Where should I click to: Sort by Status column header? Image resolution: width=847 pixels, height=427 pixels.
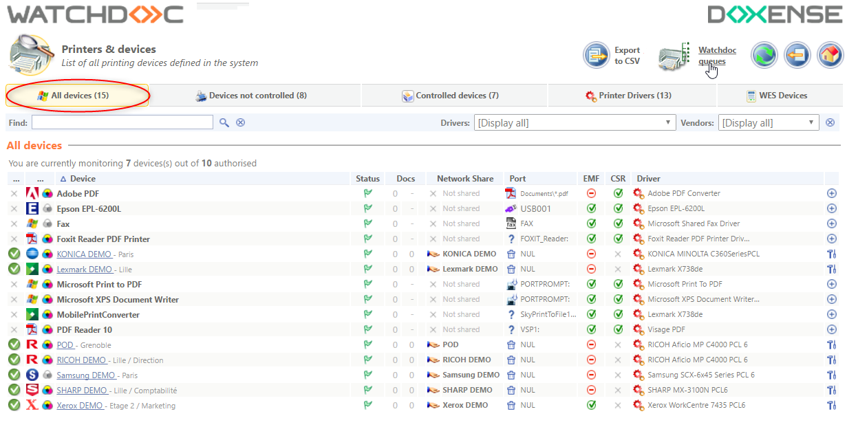(367, 179)
